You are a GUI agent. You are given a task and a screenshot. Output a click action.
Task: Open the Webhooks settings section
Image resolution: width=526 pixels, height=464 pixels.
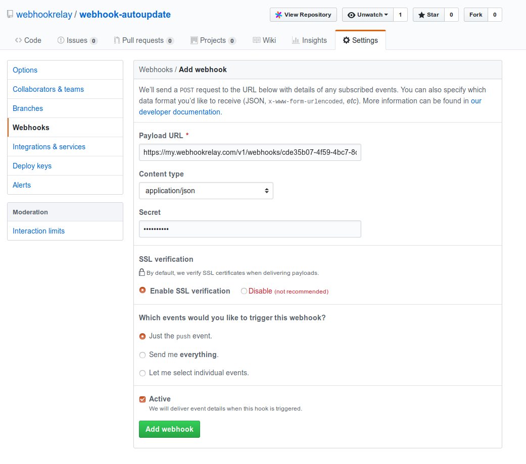[31, 127]
